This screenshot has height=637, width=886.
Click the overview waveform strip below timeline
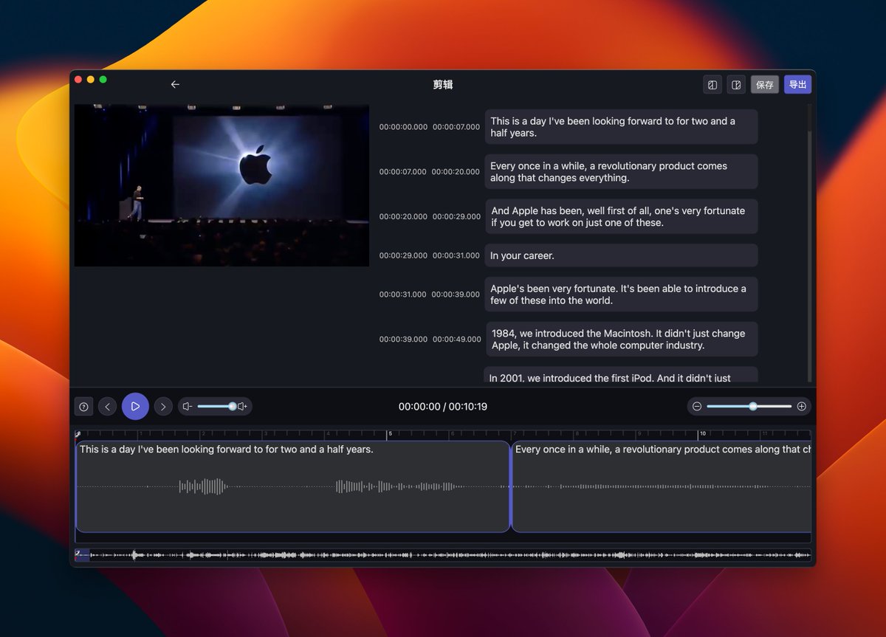coord(443,555)
